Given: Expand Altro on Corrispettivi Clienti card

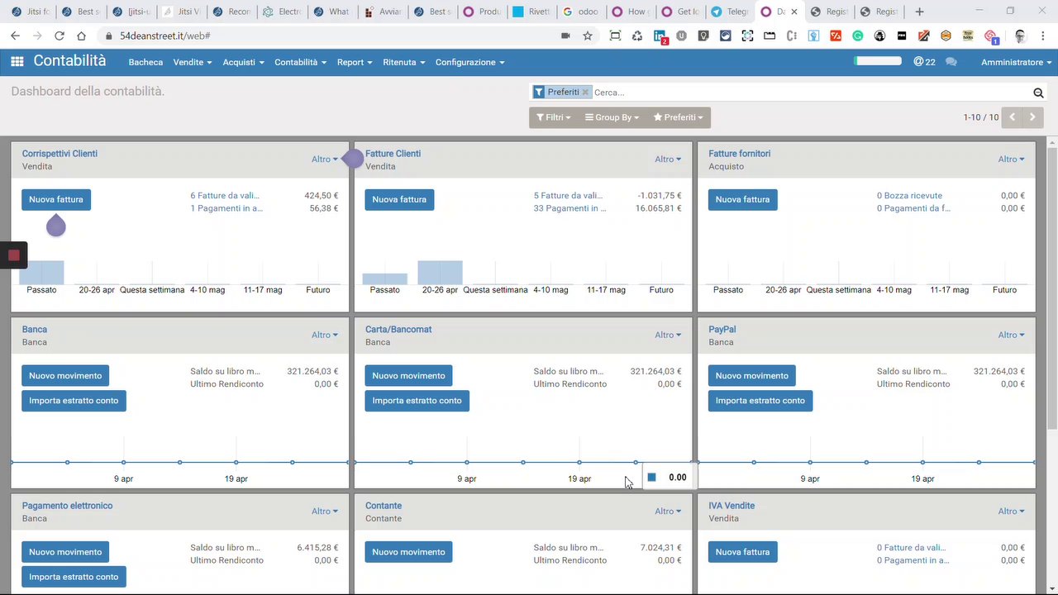Looking at the screenshot, I should click(x=325, y=159).
